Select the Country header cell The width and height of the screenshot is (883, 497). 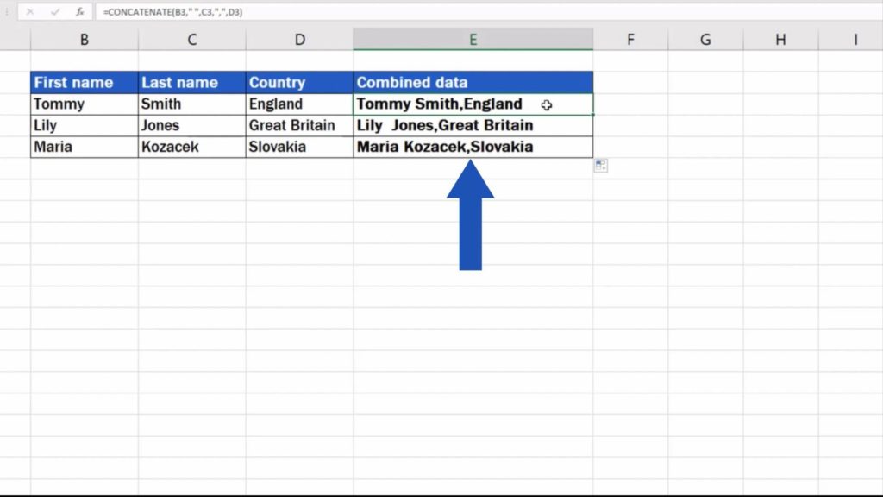(x=299, y=82)
